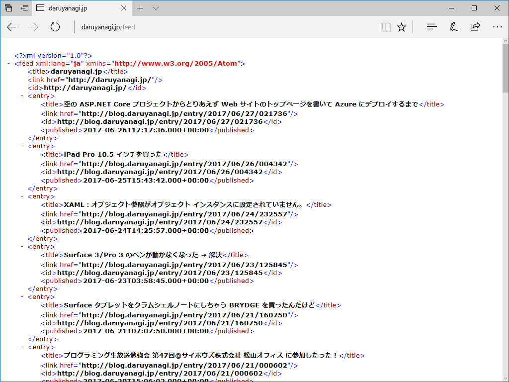This screenshot has width=509, height=382.
Task: Open Settings and more menu
Action: coord(497,27)
